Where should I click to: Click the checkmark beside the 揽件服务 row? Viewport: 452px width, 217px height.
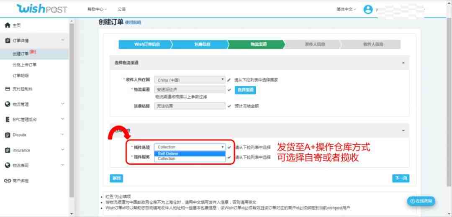click(x=229, y=157)
